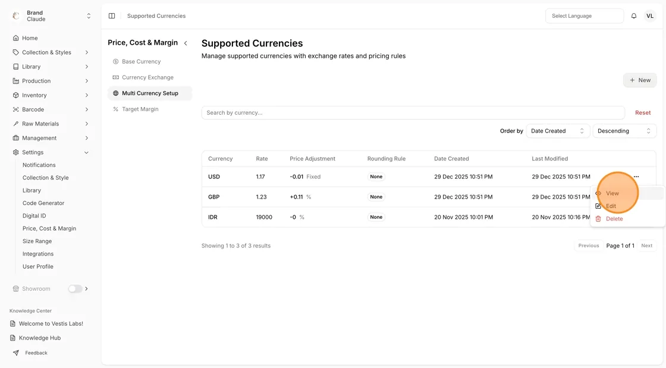Viewport: 666px width, 368px height.
Task: Expand the Showroom chevron arrow
Action: (x=87, y=288)
